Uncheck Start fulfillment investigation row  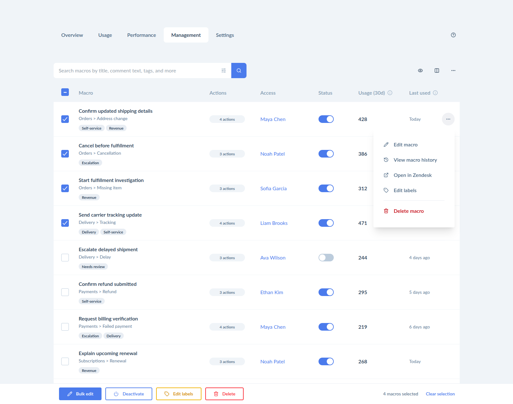click(x=65, y=188)
